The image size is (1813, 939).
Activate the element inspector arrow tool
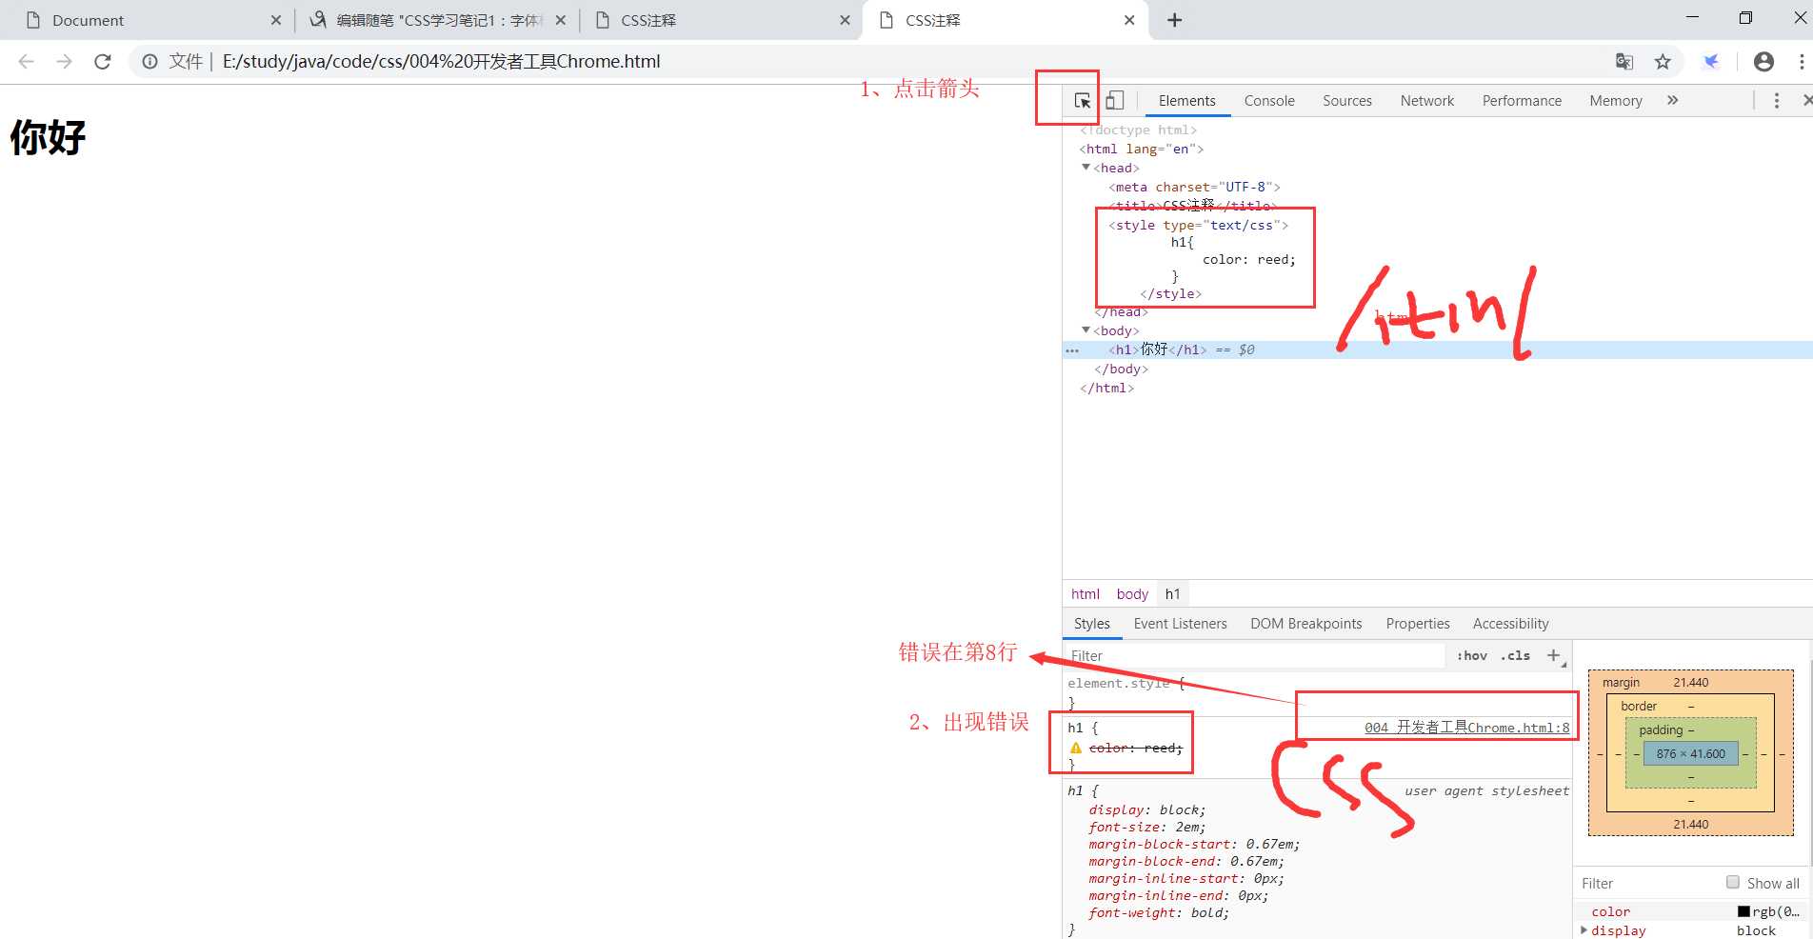(1083, 100)
